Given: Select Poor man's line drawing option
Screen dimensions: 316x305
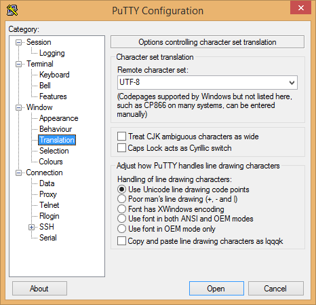Looking at the screenshot, I should (x=121, y=199).
